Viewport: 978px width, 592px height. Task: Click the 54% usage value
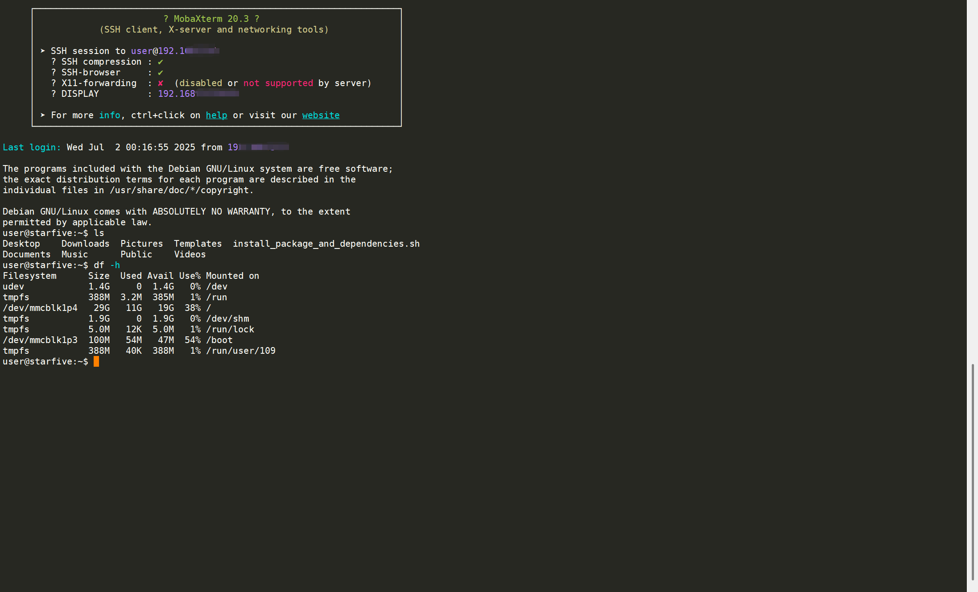coord(193,340)
